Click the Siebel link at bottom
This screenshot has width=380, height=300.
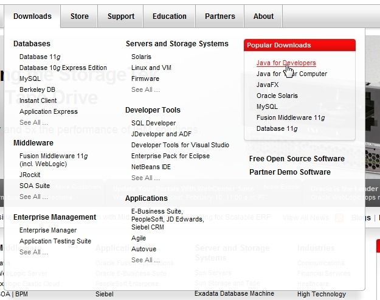click(105, 294)
